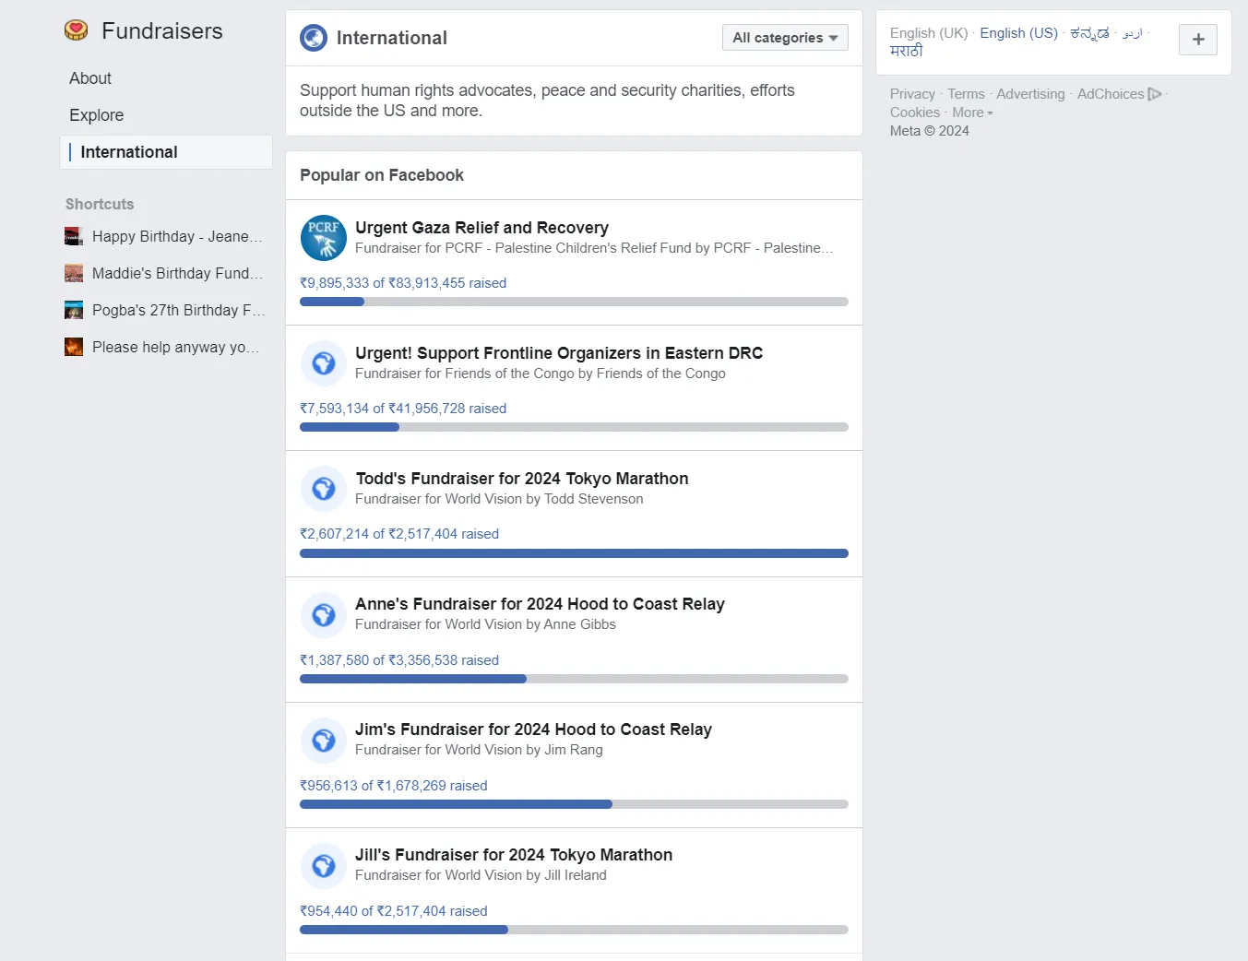Open the Terms footer link
1248x961 pixels.
click(966, 94)
